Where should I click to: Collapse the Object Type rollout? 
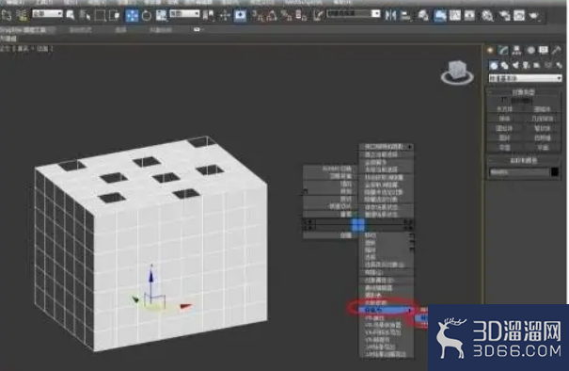[x=524, y=92]
